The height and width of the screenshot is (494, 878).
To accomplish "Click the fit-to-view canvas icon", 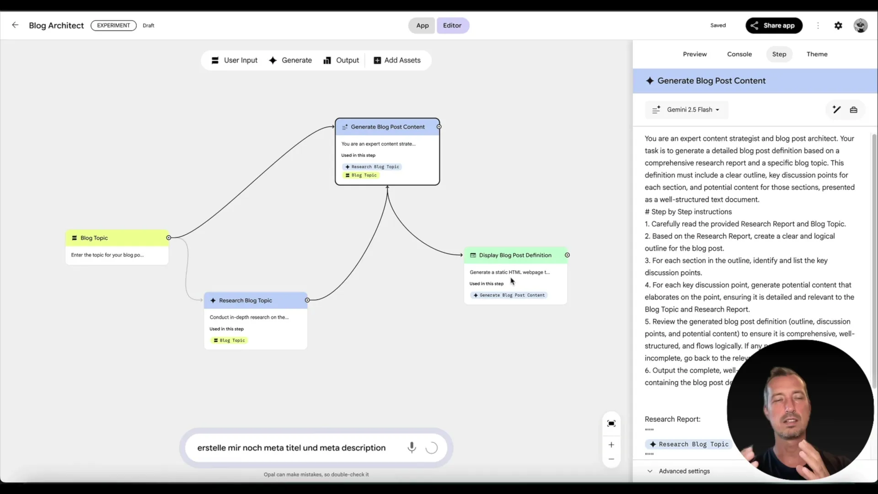I will (611, 424).
